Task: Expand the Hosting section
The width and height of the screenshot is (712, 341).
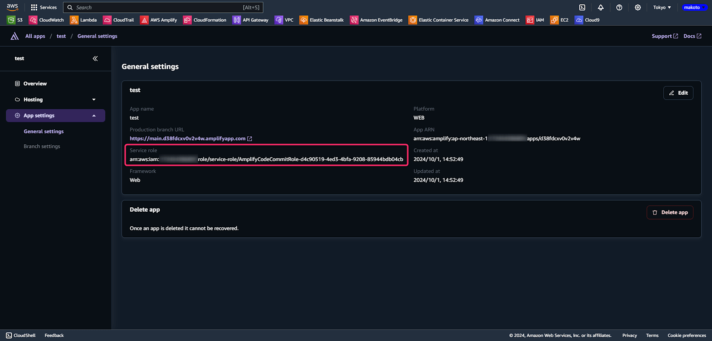Action: (x=56, y=99)
